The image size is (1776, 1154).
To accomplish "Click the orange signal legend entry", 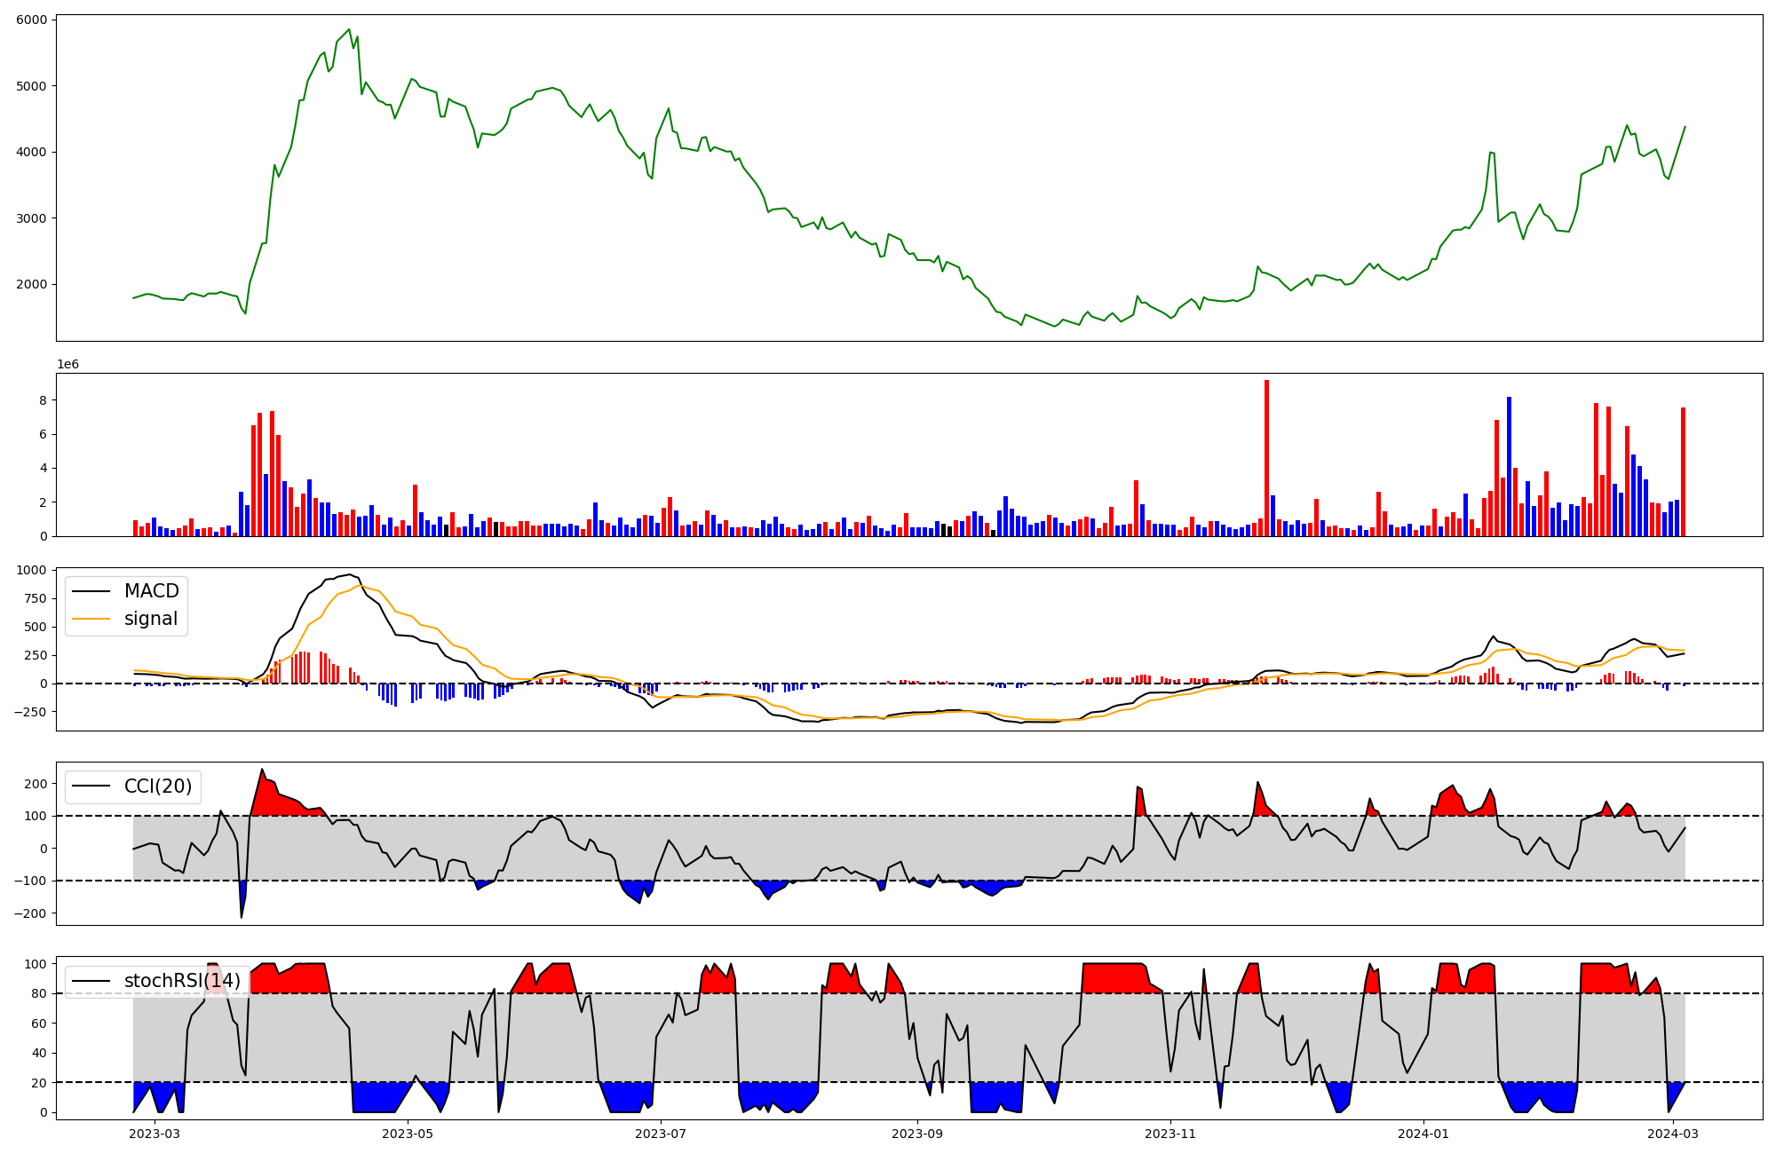I will pyautogui.click(x=151, y=619).
